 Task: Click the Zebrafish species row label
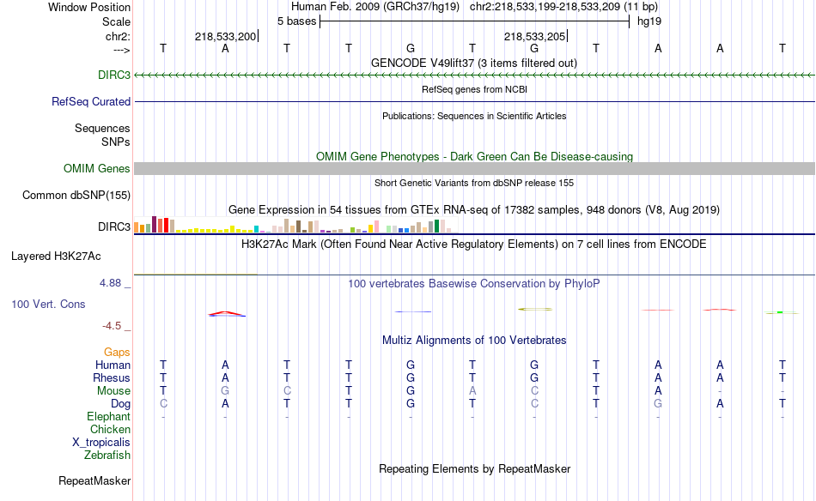107,456
